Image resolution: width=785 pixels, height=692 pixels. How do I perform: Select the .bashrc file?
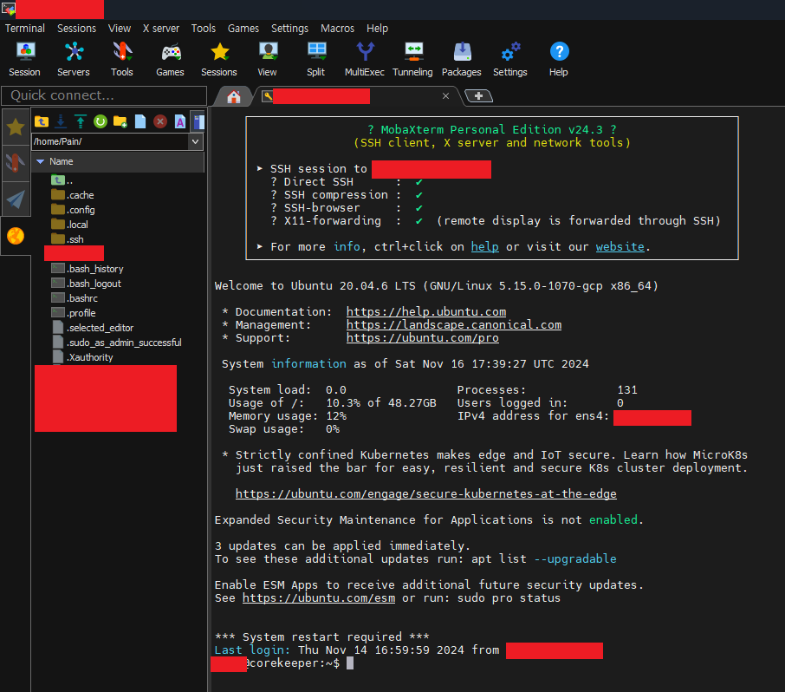click(75, 298)
